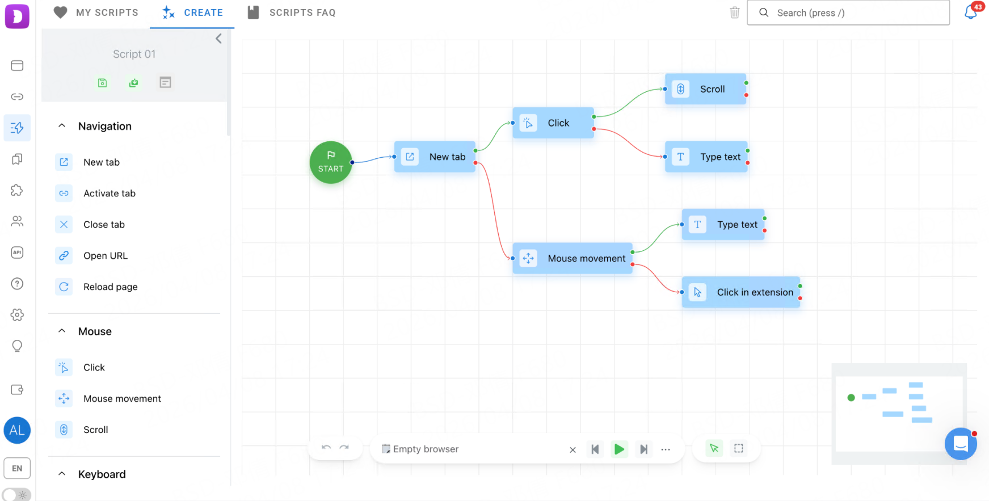This screenshot has height=501, width=989.
Task: Collapse the Keyboard section
Action: click(62, 474)
